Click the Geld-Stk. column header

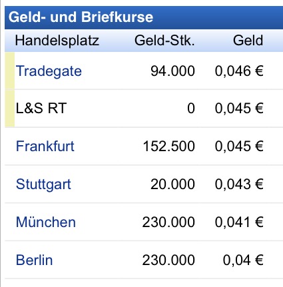coord(164,41)
